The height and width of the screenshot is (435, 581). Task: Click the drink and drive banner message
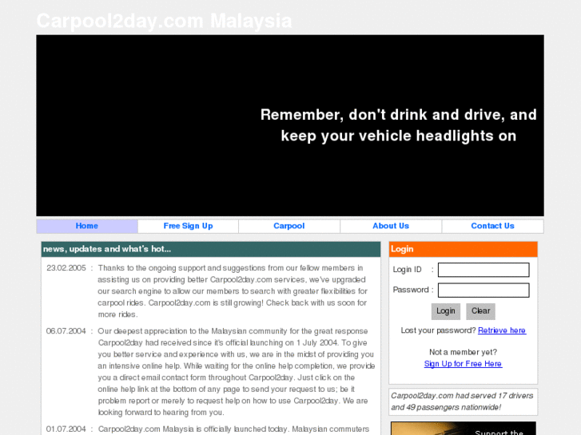[399, 125]
